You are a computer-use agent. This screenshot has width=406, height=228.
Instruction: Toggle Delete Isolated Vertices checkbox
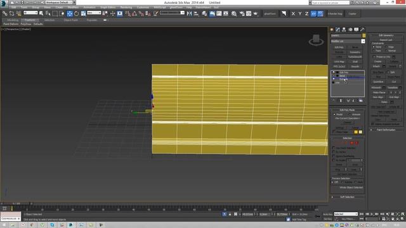tap(373, 124)
